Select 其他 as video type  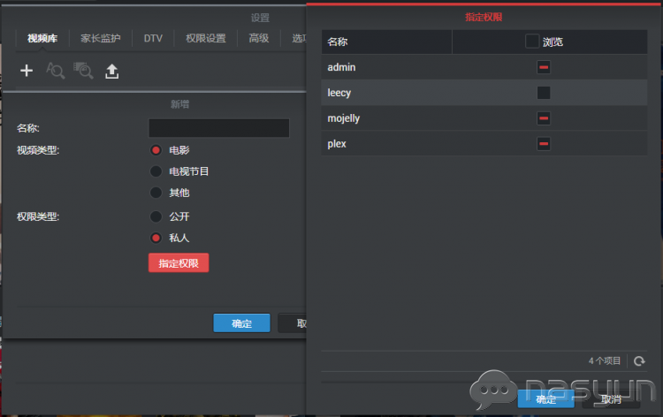tap(156, 193)
